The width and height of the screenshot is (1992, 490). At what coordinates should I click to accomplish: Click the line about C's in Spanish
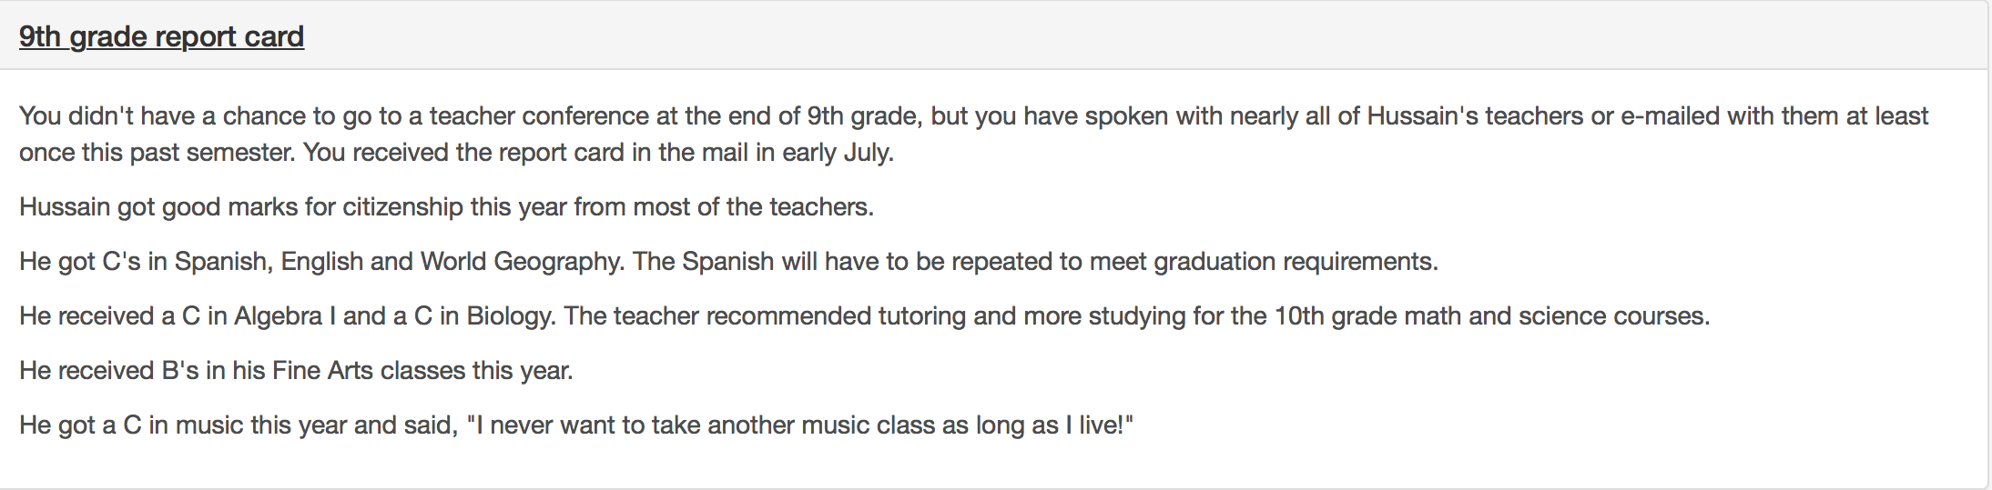coord(728,262)
